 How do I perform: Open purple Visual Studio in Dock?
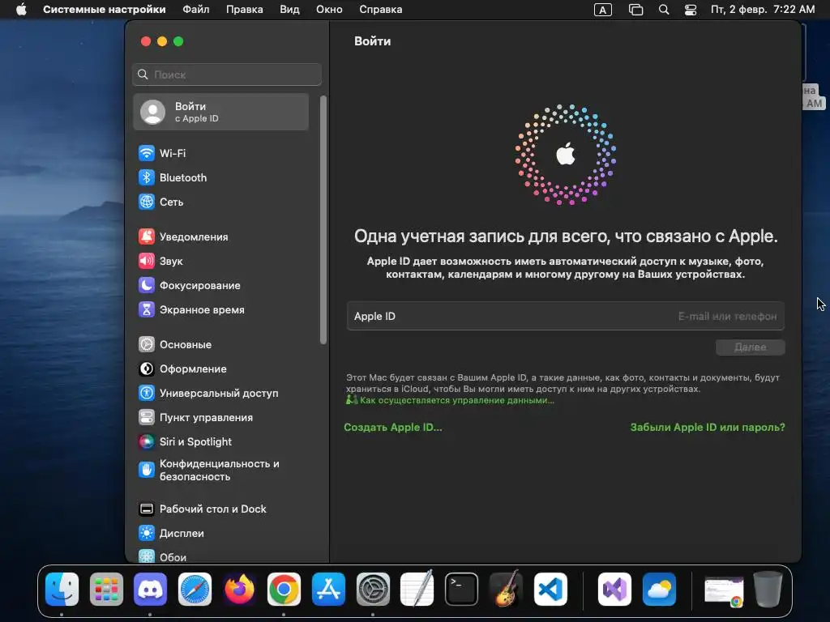(614, 590)
